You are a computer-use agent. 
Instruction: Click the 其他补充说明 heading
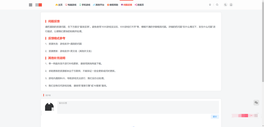(57, 58)
